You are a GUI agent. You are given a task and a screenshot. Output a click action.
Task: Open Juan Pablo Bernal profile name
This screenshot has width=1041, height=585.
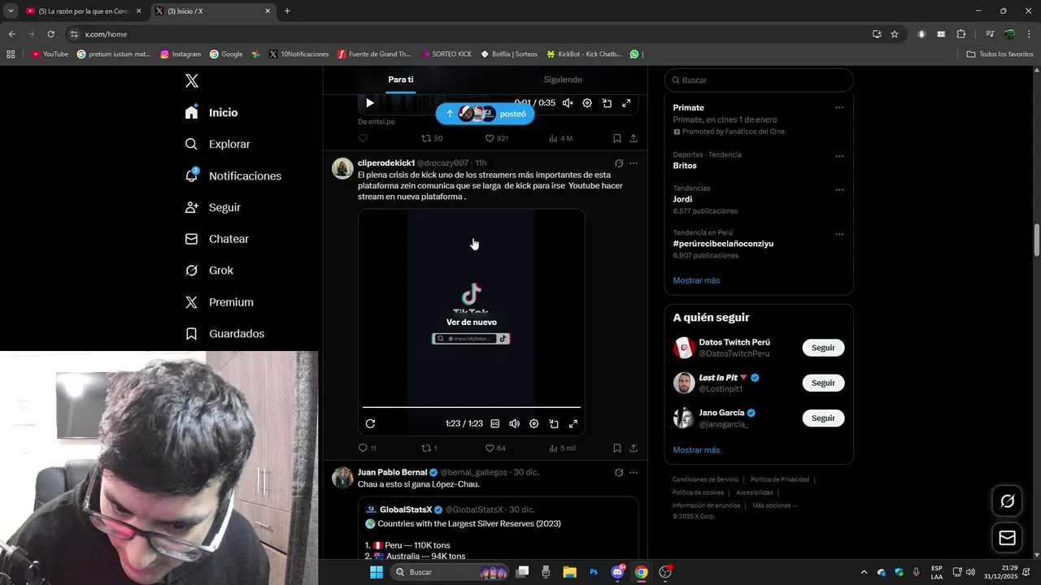tap(392, 472)
